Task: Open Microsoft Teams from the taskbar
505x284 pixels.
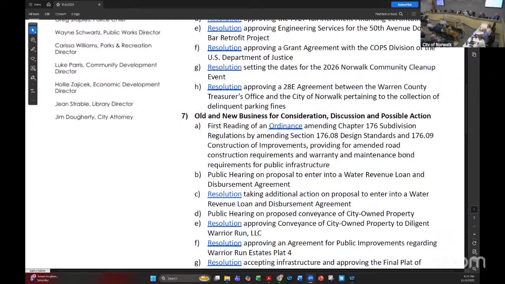Action: 238,278
